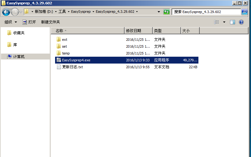The width and height of the screenshot is (251, 157).
Task: Select file name 'EasySysprep4.exe'
Action: [x=76, y=60]
